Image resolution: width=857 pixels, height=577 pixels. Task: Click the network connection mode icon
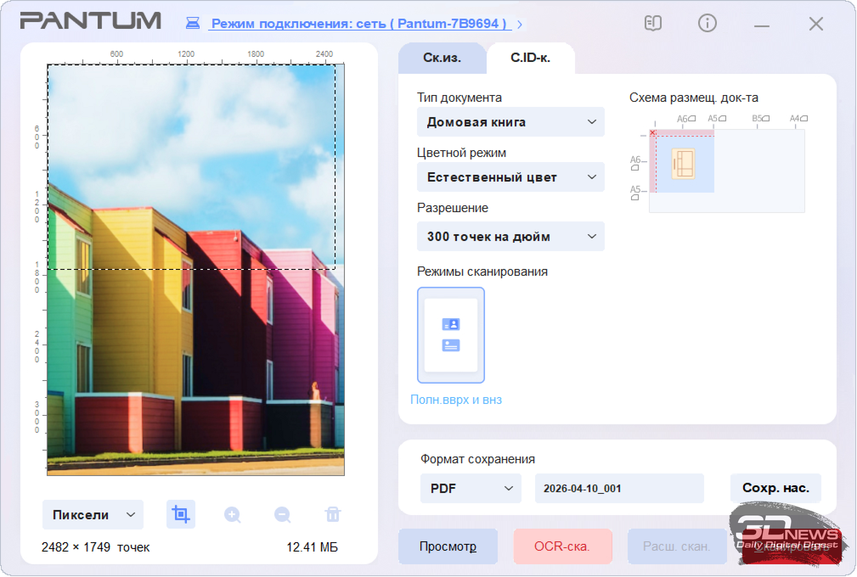pos(193,23)
